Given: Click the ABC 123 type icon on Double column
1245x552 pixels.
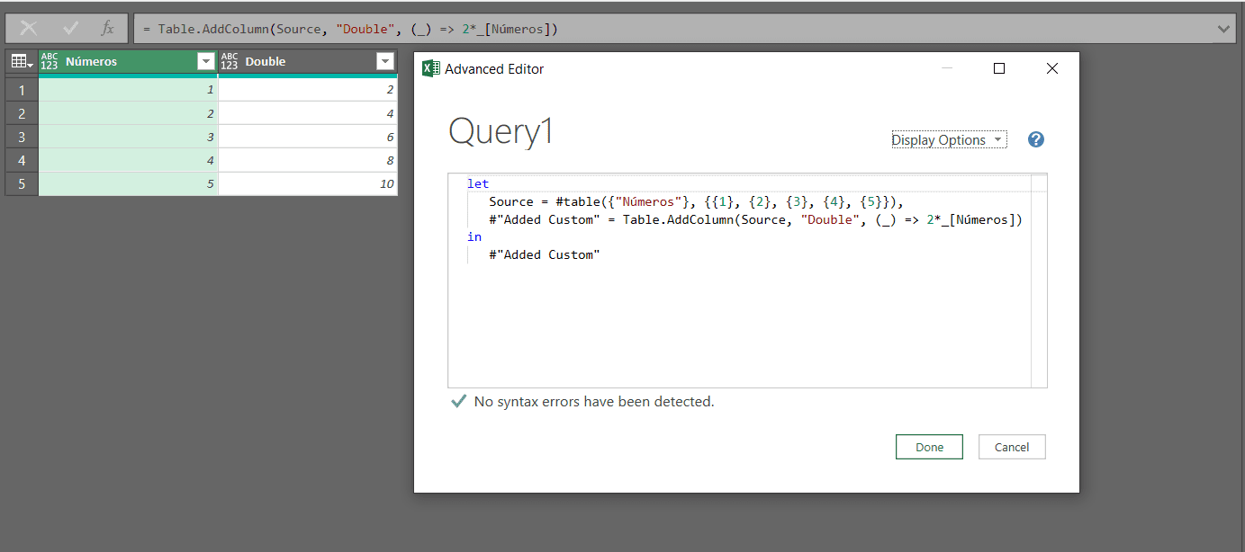Looking at the screenshot, I should pyautogui.click(x=230, y=61).
